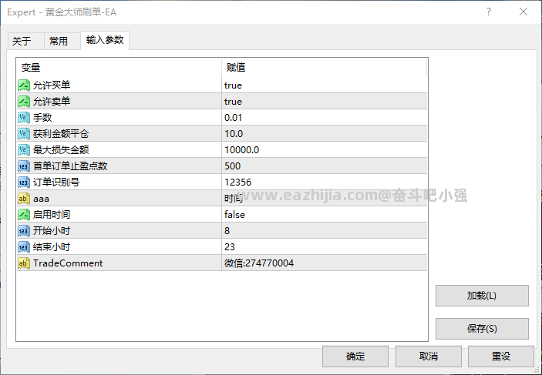Click the 保存(S) button
The image size is (542, 375).
click(x=482, y=328)
